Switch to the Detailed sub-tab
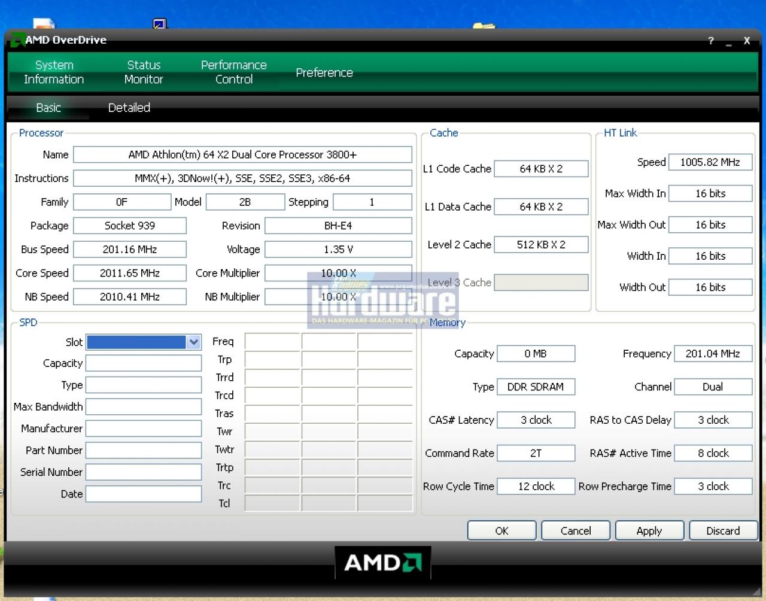This screenshot has width=766, height=601. (129, 108)
